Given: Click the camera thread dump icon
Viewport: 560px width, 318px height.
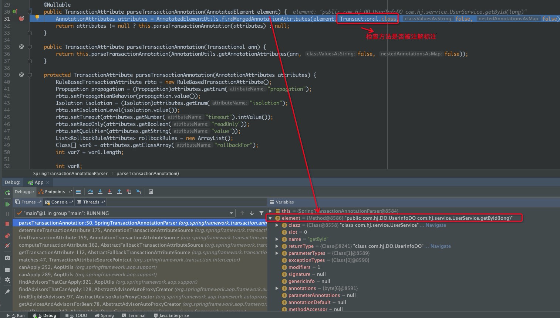Looking at the screenshot, I should 7,258.
